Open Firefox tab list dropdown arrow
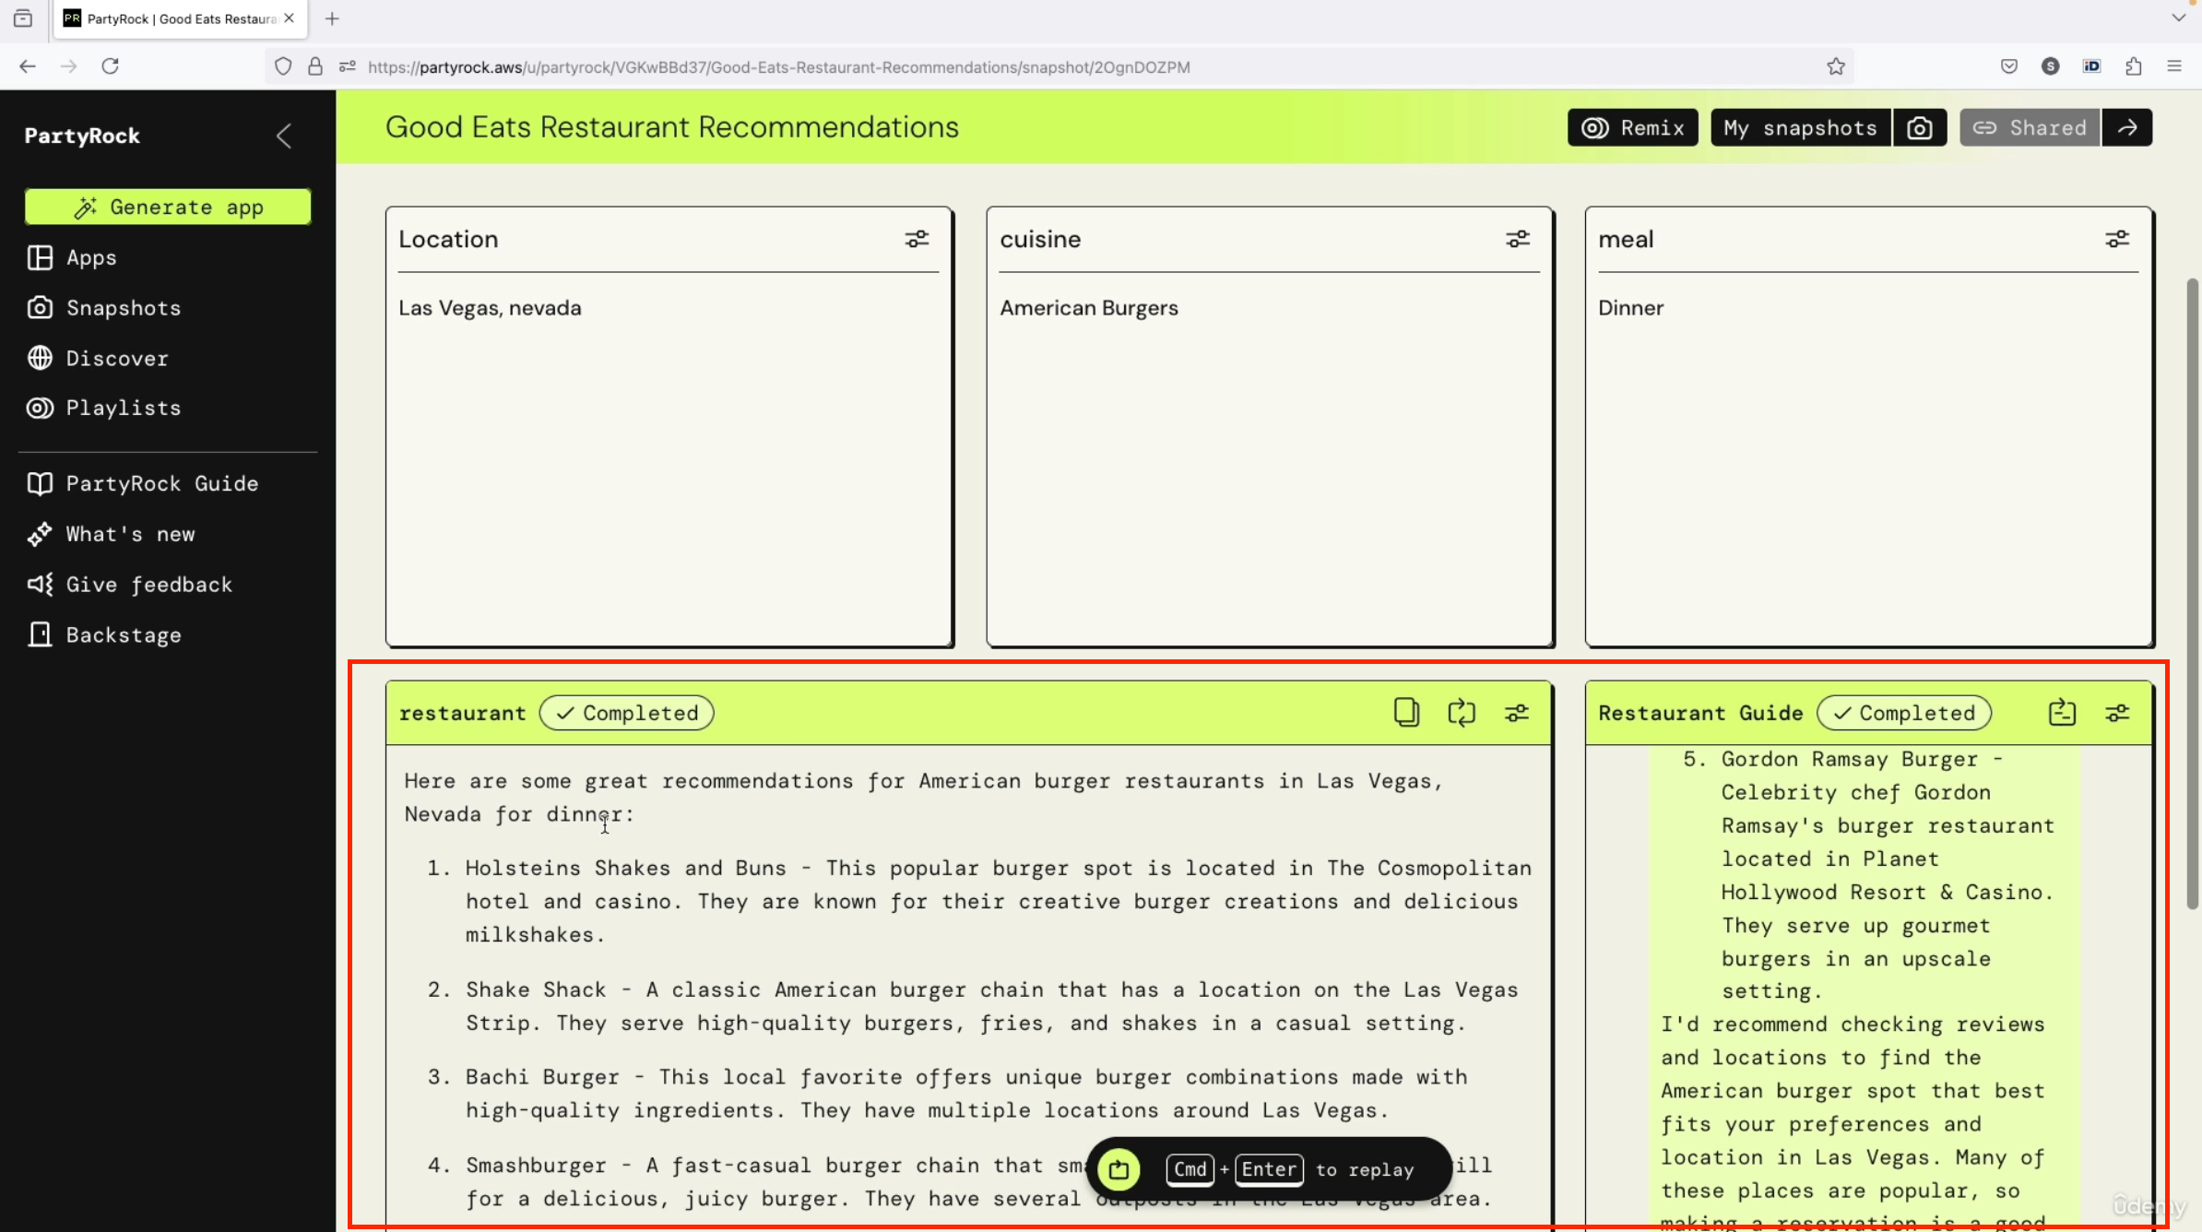Viewport: 2202px width, 1232px height. pyautogui.click(x=2178, y=18)
